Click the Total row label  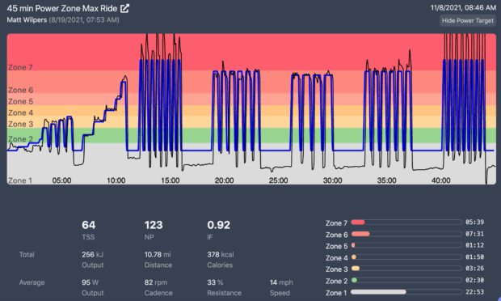(27, 255)
